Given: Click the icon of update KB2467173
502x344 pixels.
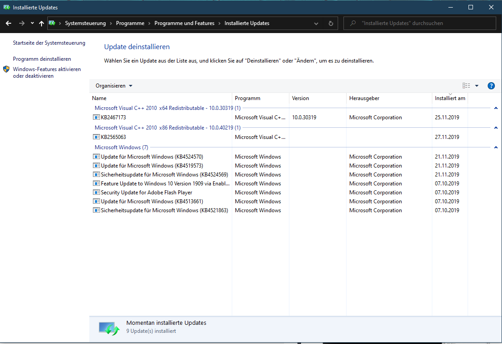Looking at the screenshot, I should click(x=96, y=117).
